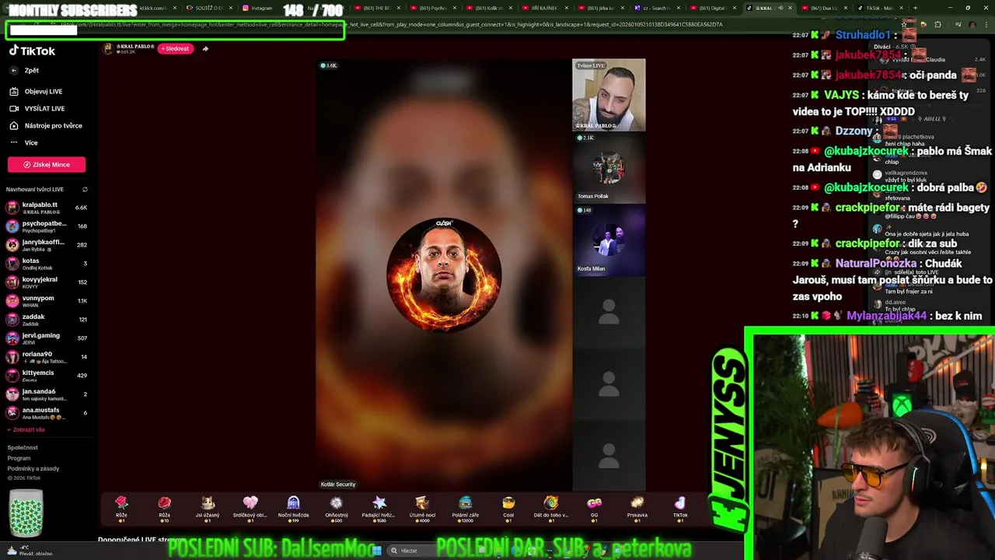Image resolution: width=995 pixels, height=560 pixels.
Task: Open psychopatbe... suggested live creator
Action: [x=47, y=226]
